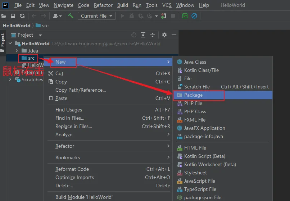Toggle the vertical Project tool window tab

[x=3, y=43]
